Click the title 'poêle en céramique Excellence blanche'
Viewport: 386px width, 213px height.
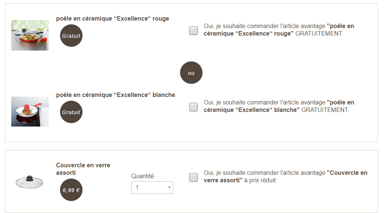(x=116, y=95)
